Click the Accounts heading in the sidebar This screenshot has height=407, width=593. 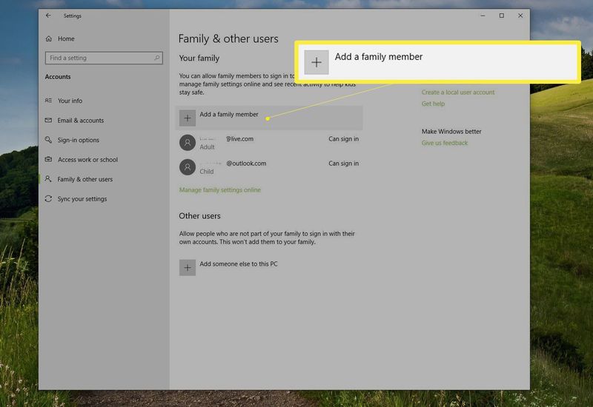(x=58, y=77)
